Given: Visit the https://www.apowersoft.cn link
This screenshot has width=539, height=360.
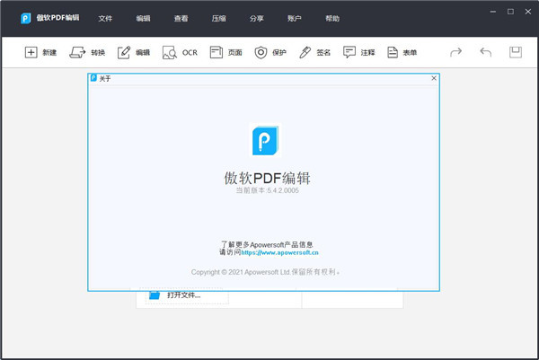Looking at the screenshot, I should pyautogui.click(x=279, y=253).
